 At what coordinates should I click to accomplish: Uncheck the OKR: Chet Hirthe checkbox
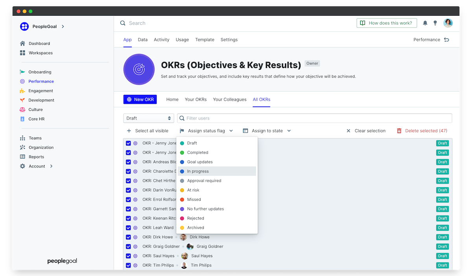pos(128,181)
